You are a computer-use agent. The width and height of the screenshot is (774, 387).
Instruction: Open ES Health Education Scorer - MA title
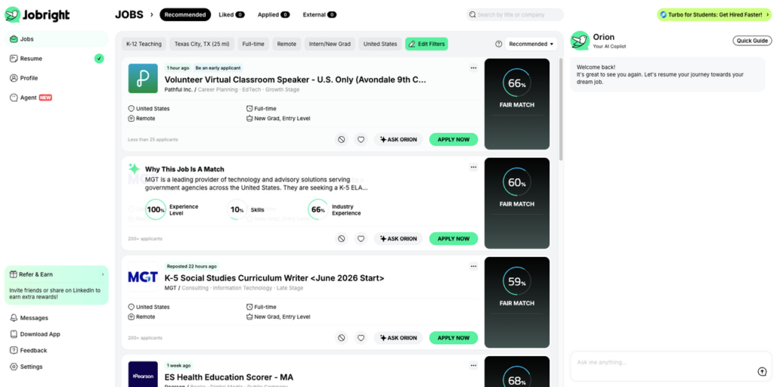228,378
